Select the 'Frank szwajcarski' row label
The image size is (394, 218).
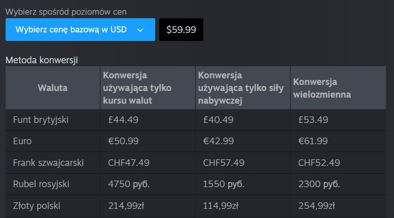pos(48,163)
